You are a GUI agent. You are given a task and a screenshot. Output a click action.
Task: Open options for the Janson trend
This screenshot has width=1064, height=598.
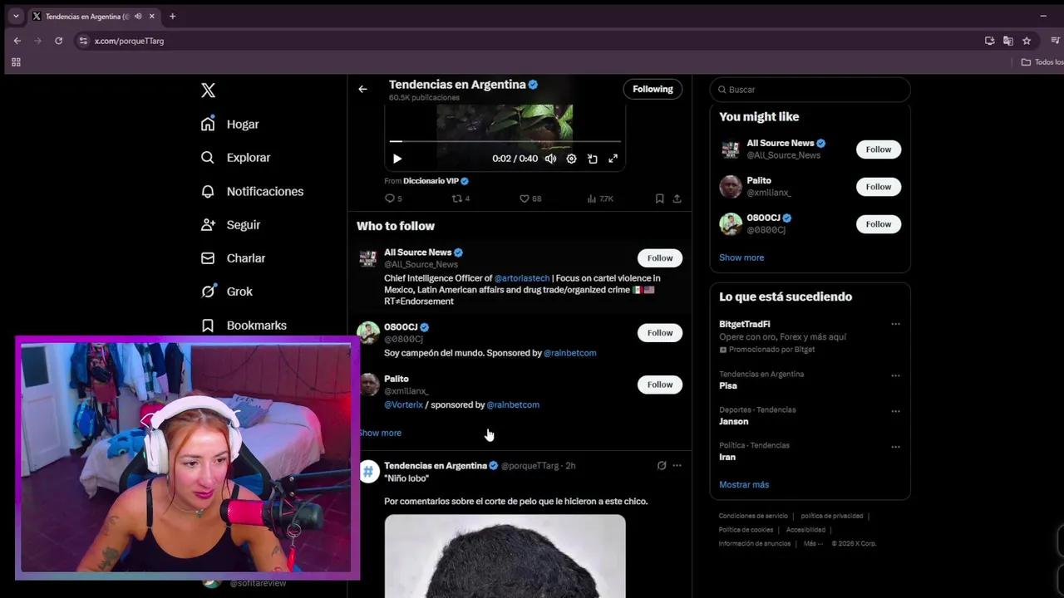pyautogui.click(x=895, y=411)
